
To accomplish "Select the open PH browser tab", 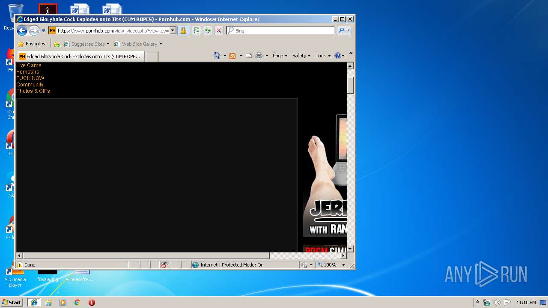I will (80, 56).
